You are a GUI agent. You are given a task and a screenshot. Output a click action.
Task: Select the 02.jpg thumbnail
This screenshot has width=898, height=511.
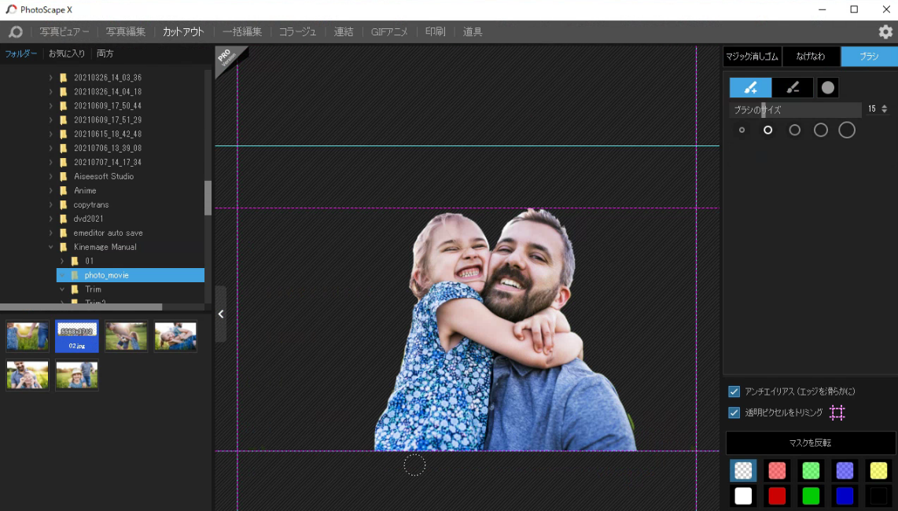coord(77,336)
